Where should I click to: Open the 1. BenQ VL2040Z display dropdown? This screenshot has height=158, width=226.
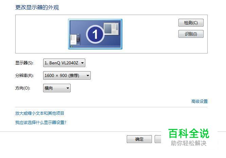point(64,63)
